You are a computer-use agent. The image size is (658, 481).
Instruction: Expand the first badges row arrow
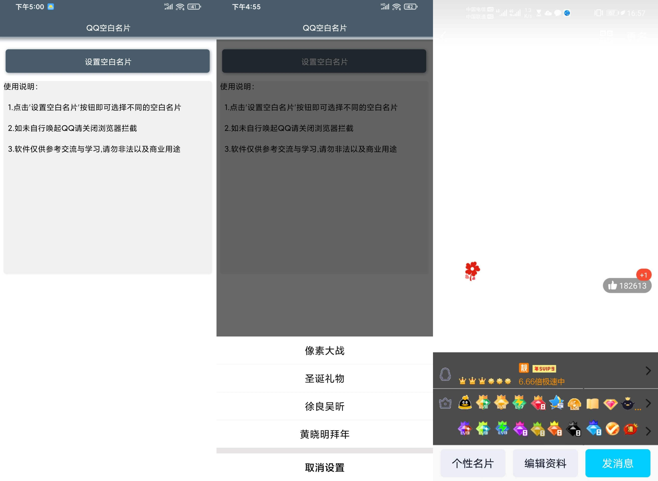click(648, 403)
